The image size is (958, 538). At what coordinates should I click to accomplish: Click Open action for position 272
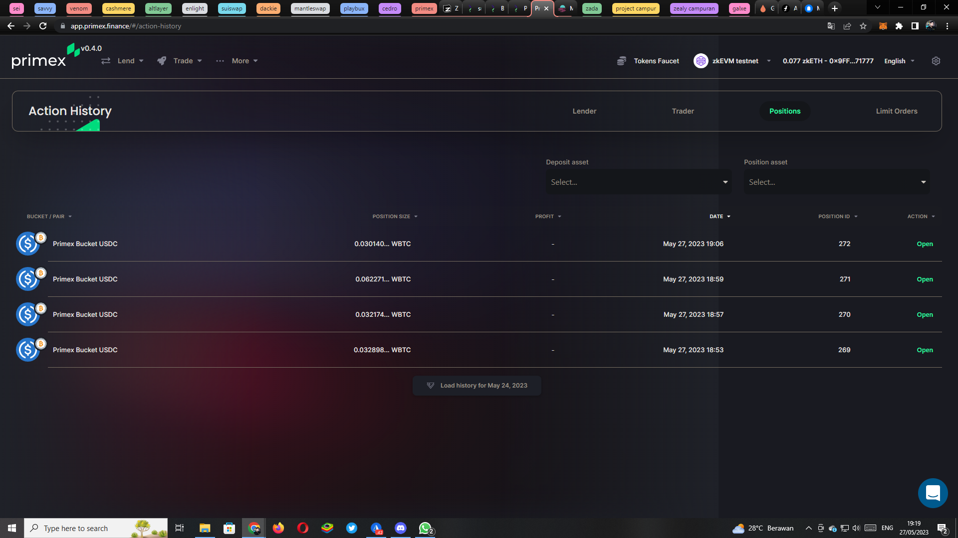click(925, 244)
